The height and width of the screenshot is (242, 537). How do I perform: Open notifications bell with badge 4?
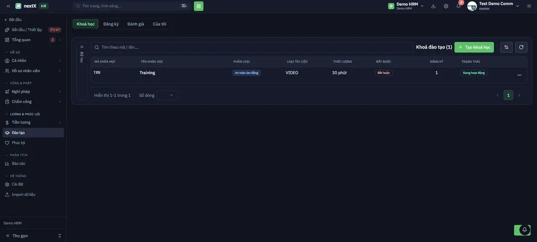click(x=459, y=6)
